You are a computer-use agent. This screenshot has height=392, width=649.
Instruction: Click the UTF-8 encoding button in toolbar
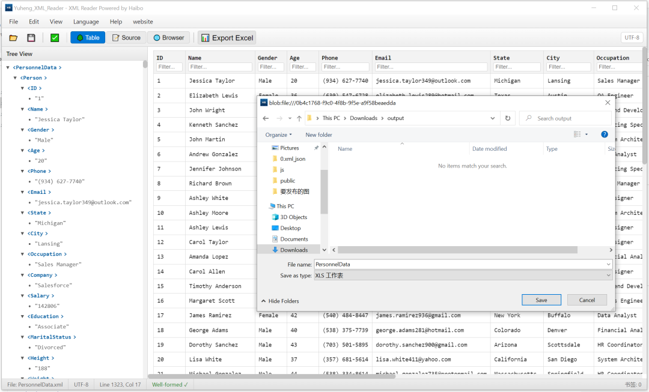632,37
